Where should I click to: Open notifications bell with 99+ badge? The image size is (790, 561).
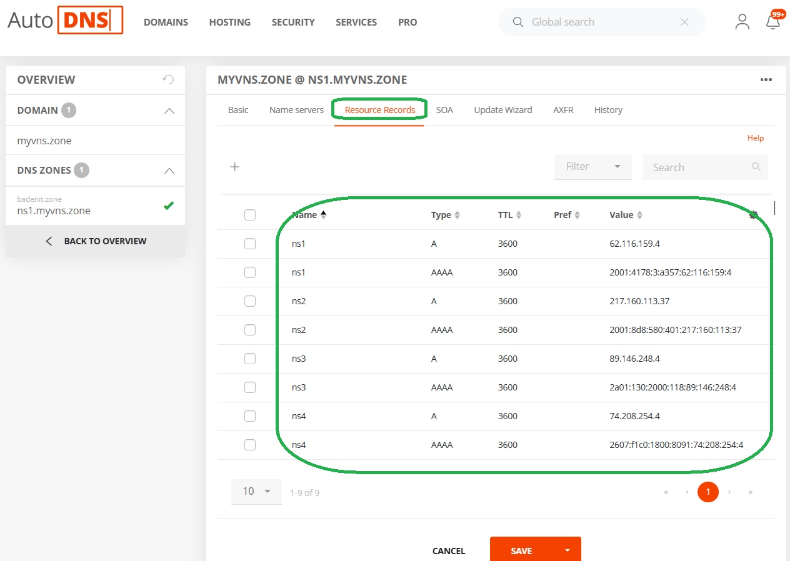point(773,22)
